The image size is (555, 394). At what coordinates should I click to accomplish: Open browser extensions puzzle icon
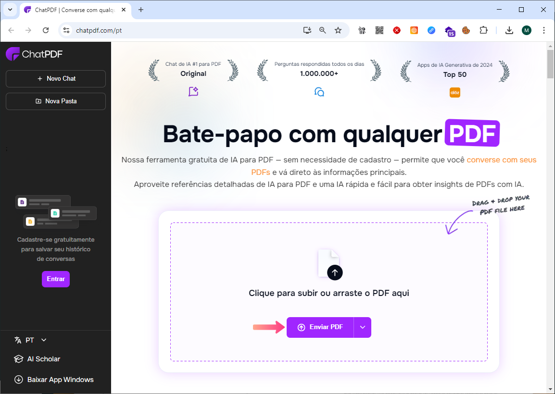pos(483,30)
